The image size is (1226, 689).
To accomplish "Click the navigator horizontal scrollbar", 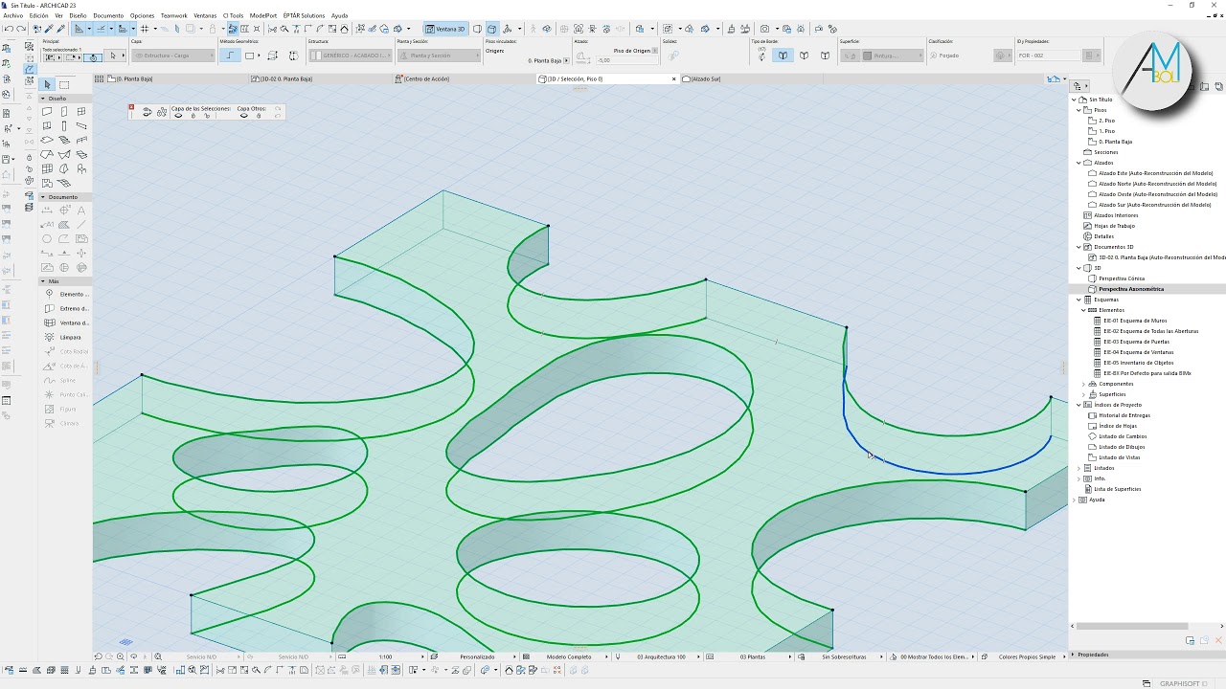I will [x=1130, y=627].
